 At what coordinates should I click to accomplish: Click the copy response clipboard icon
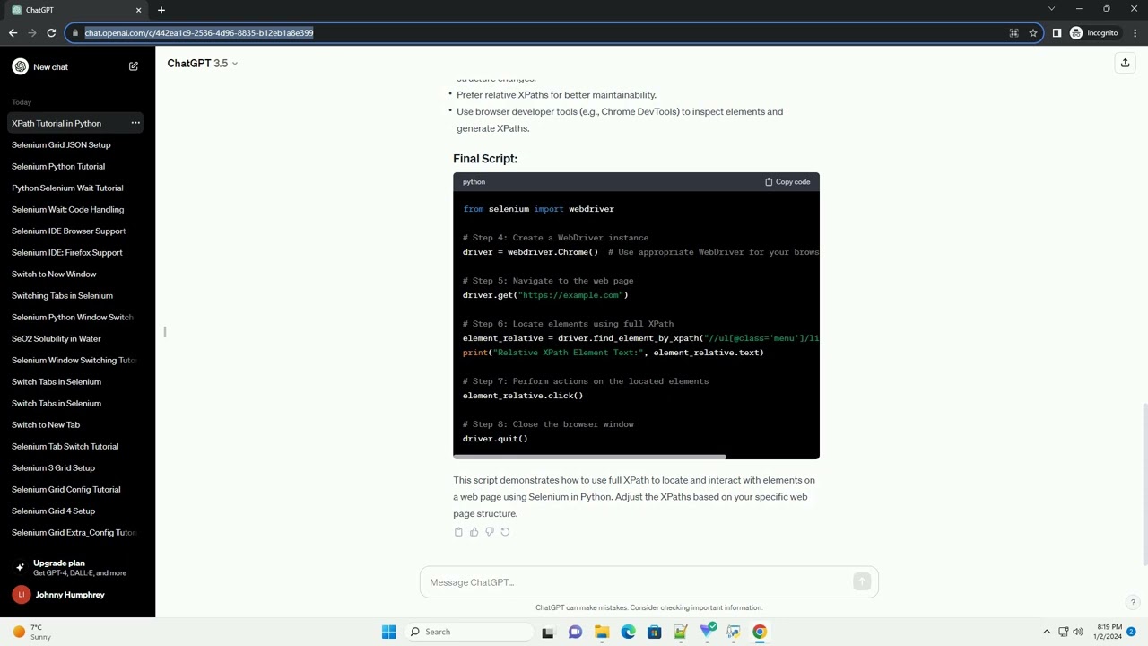(458, 532)
